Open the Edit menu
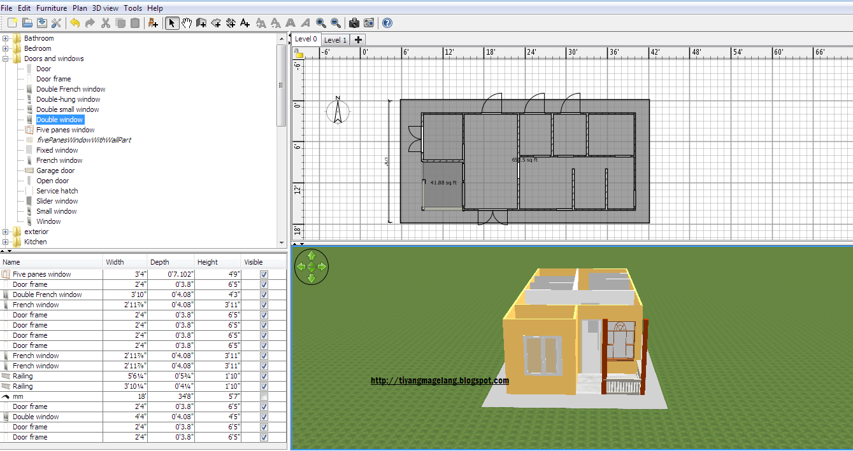Viewport: 853px width, 451px height. point(24,8)
